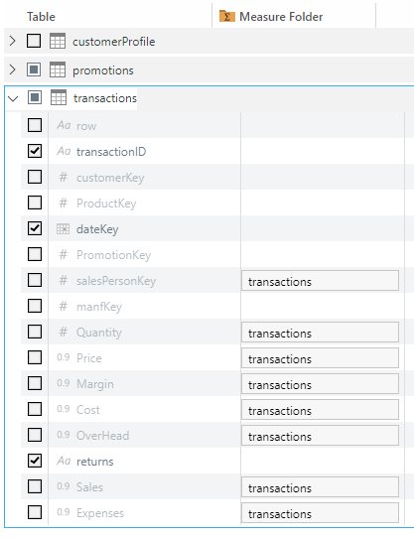Check the customerKey column checkbox
Screen dimensions: 414x540
[35, 177]
